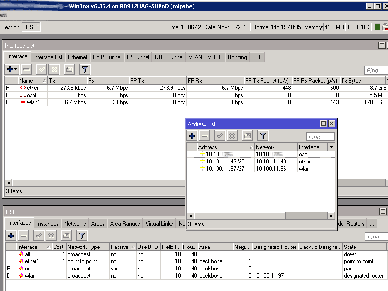
Task: Click the comment icon in OSPF toolbar
Action: 66,236
